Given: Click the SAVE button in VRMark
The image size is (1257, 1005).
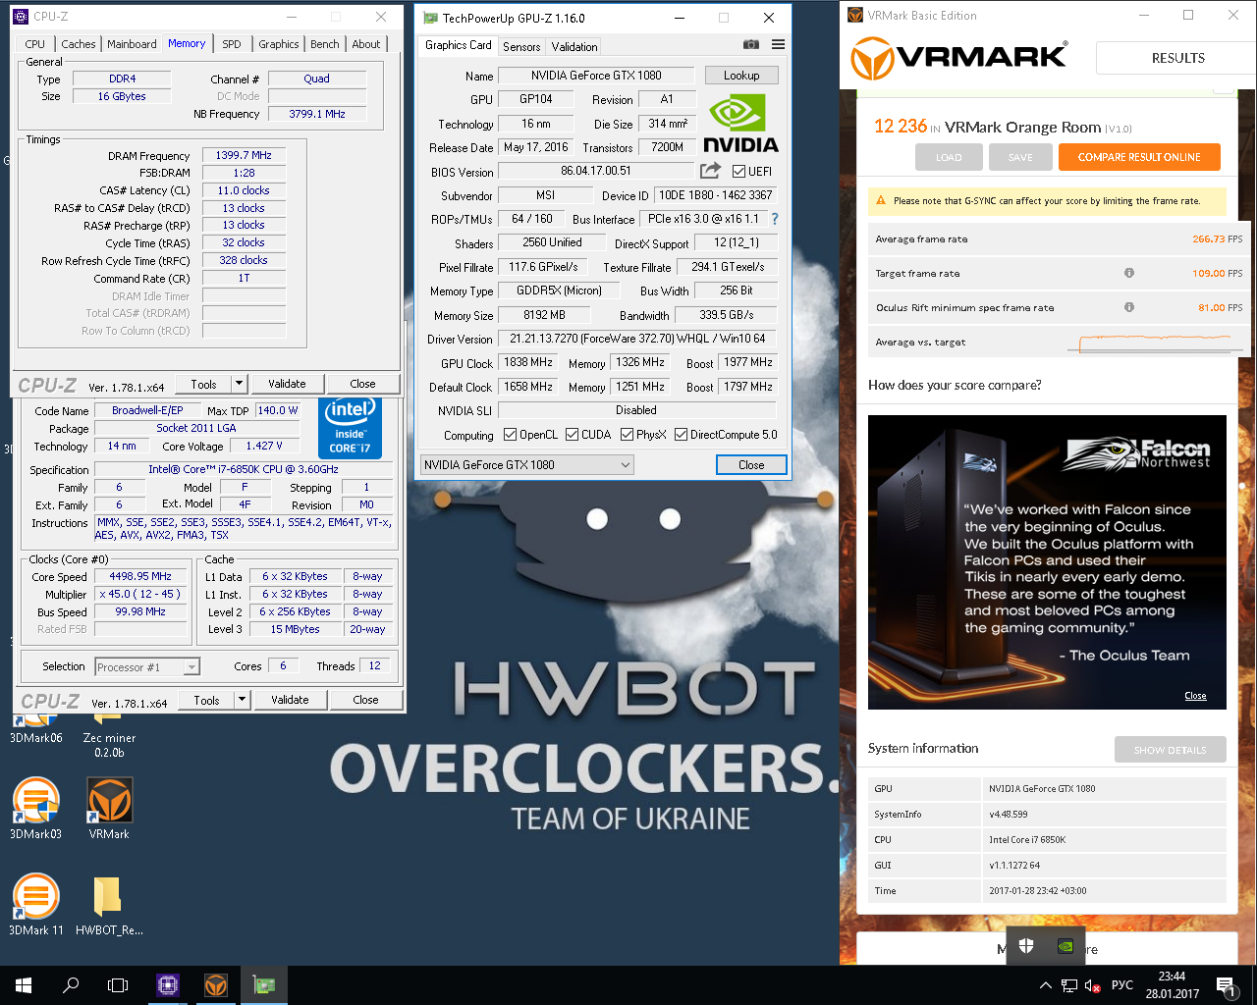Looking at the screenshot, I should click(x=1020, y=157).
